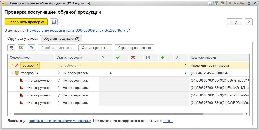259x130 pixels.
Task: Click the print icon in title bar
Action: click(210, 3)
